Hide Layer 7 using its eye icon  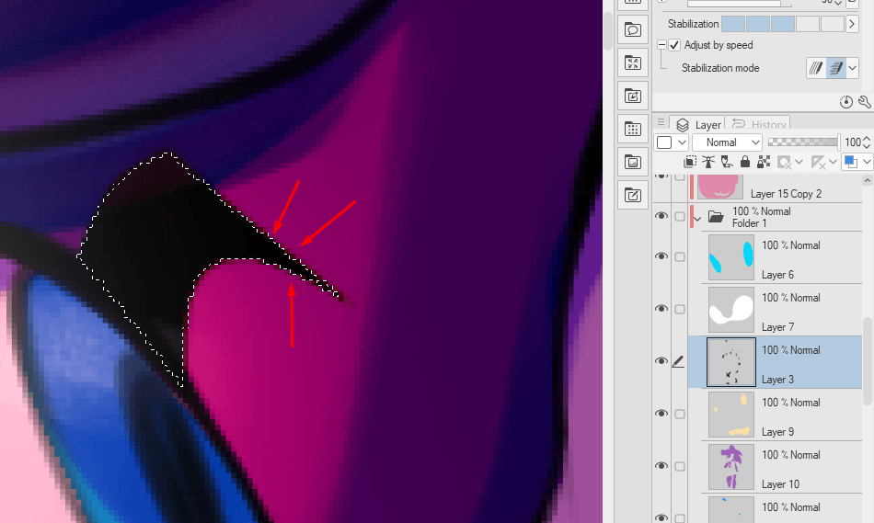tap(661, 309)
